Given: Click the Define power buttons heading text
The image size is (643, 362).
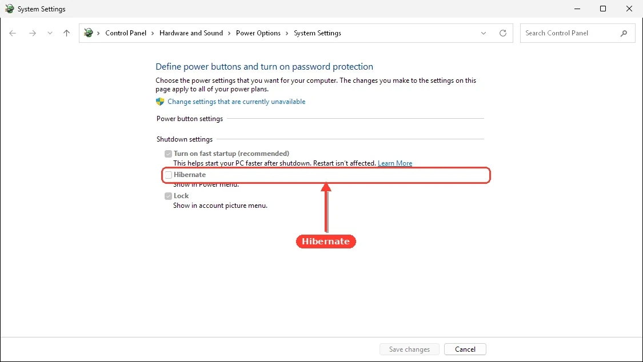Looking at the screenshot, I should pos(265,66).
